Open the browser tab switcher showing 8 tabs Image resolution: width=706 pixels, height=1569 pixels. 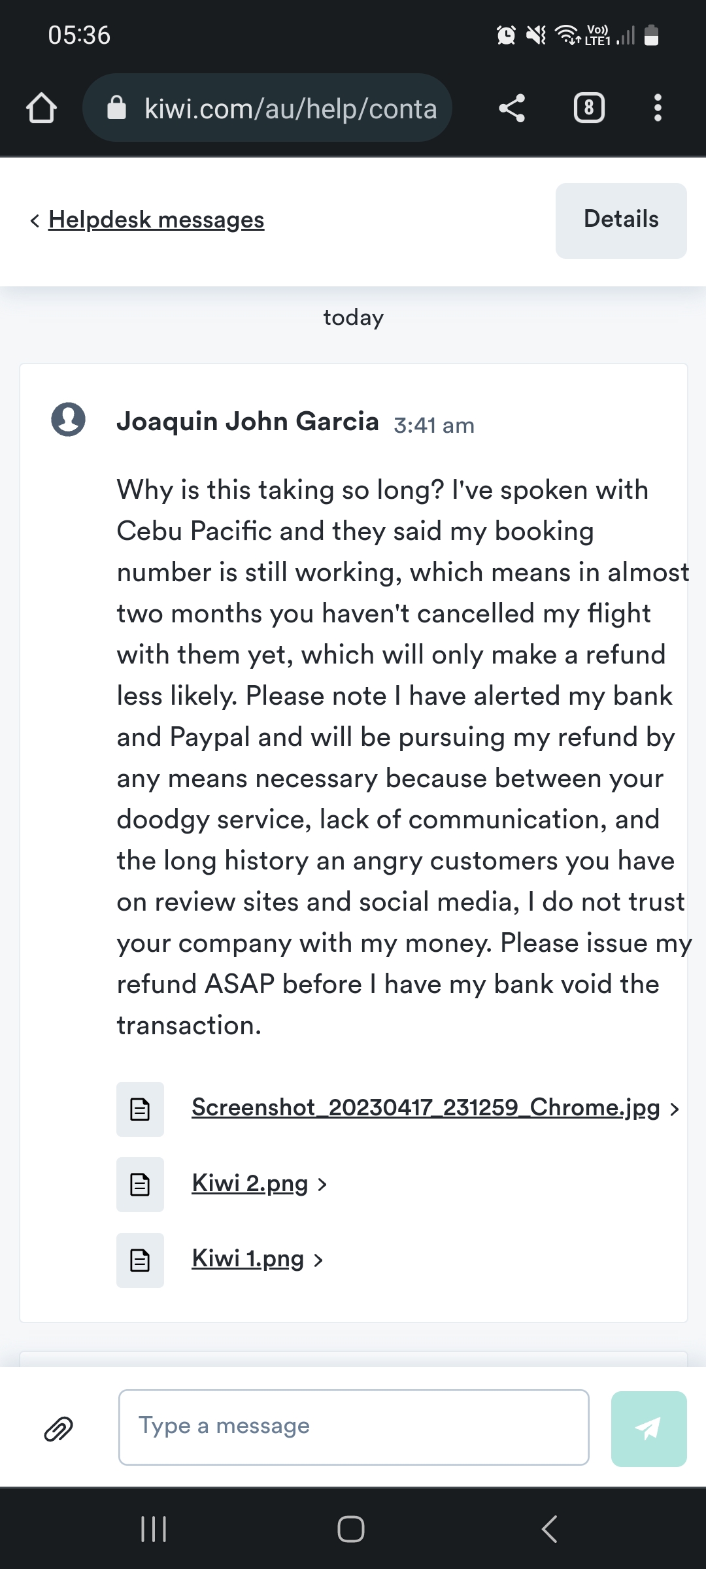588,108
